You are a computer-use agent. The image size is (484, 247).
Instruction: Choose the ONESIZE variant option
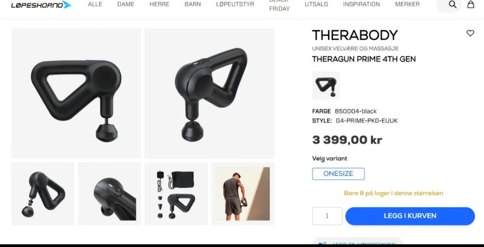click(x=338, y=174)
